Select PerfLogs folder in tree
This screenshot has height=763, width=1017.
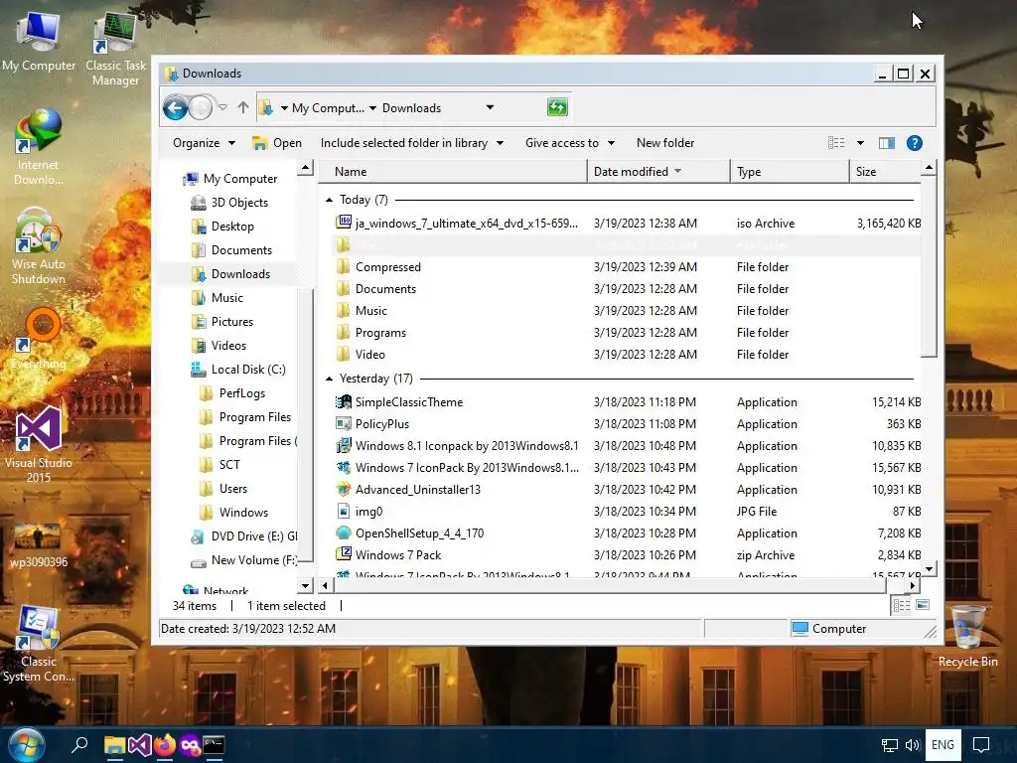pyautogui.click(x=232, y=393)
